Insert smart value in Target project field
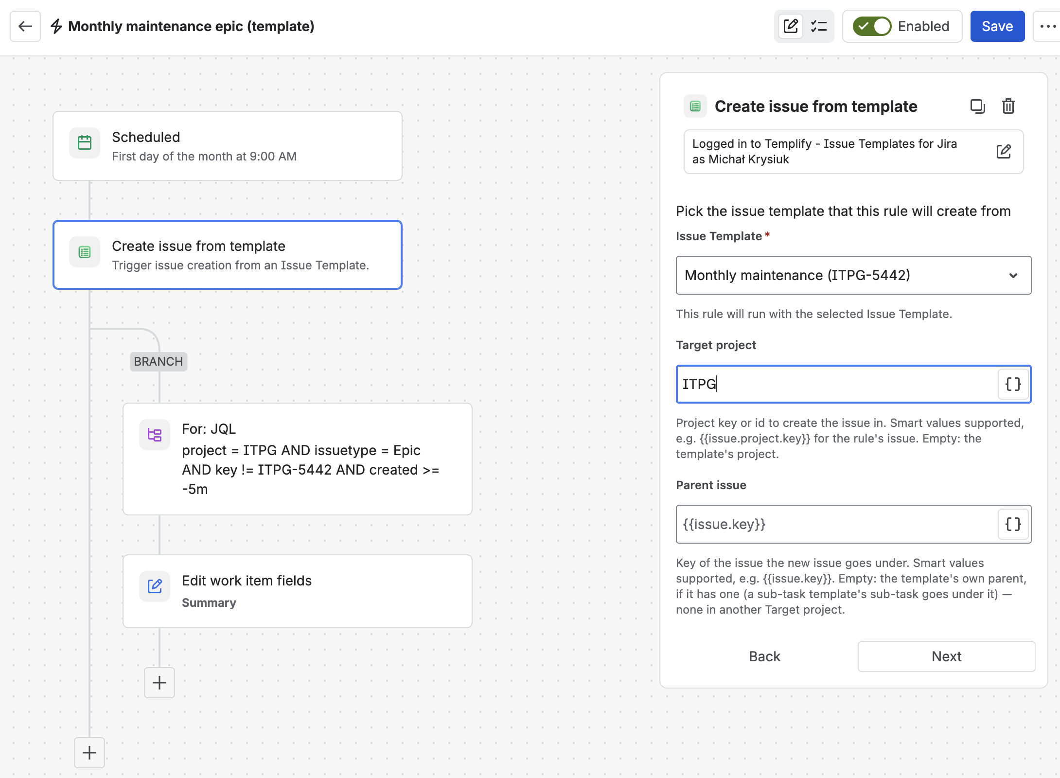Image resolution: width=1060 pixels, height=778 pixels. [x=1013, y=384]
